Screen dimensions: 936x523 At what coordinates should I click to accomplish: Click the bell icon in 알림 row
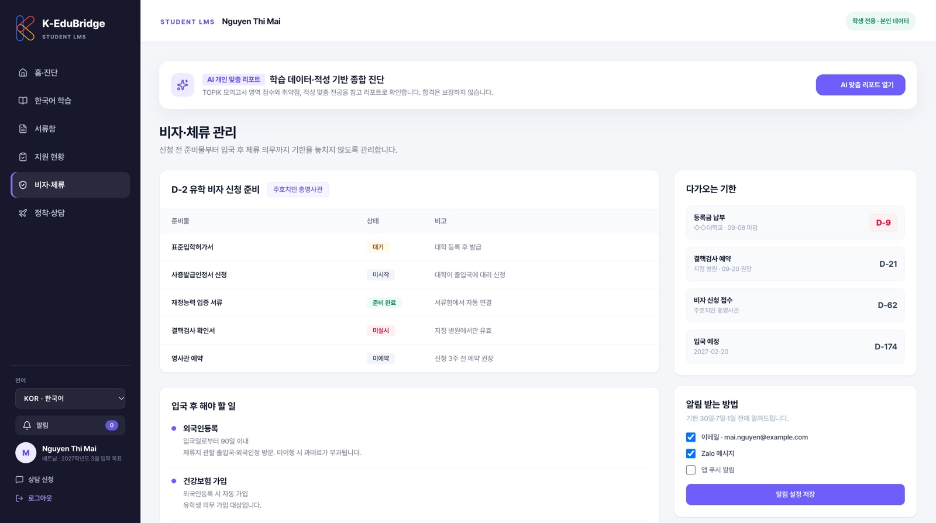(x=27, y=425)
